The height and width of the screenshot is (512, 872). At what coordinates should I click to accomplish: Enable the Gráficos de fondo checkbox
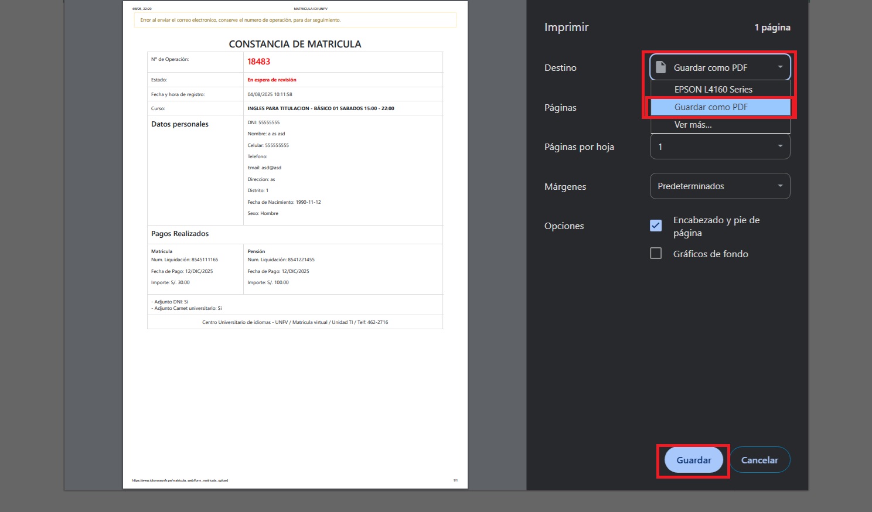pos(656,253)
